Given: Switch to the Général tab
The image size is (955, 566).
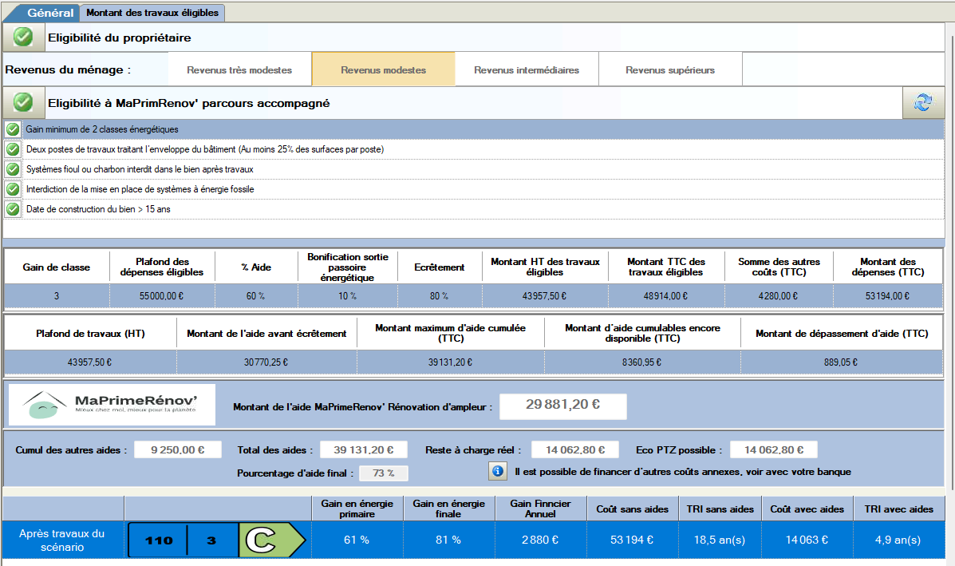Looking at the screenshot, I should coord(49,13).
